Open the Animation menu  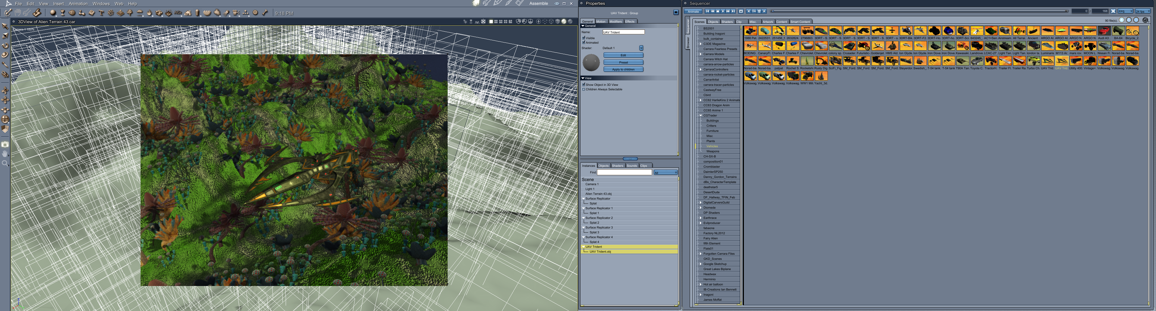78,4
